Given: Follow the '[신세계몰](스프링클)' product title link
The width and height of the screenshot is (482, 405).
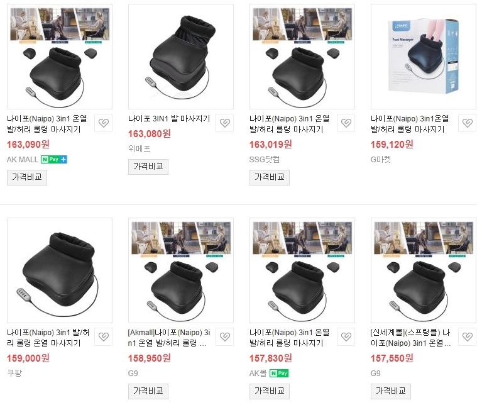Looking at the screenshot, I should click(411, 337).
